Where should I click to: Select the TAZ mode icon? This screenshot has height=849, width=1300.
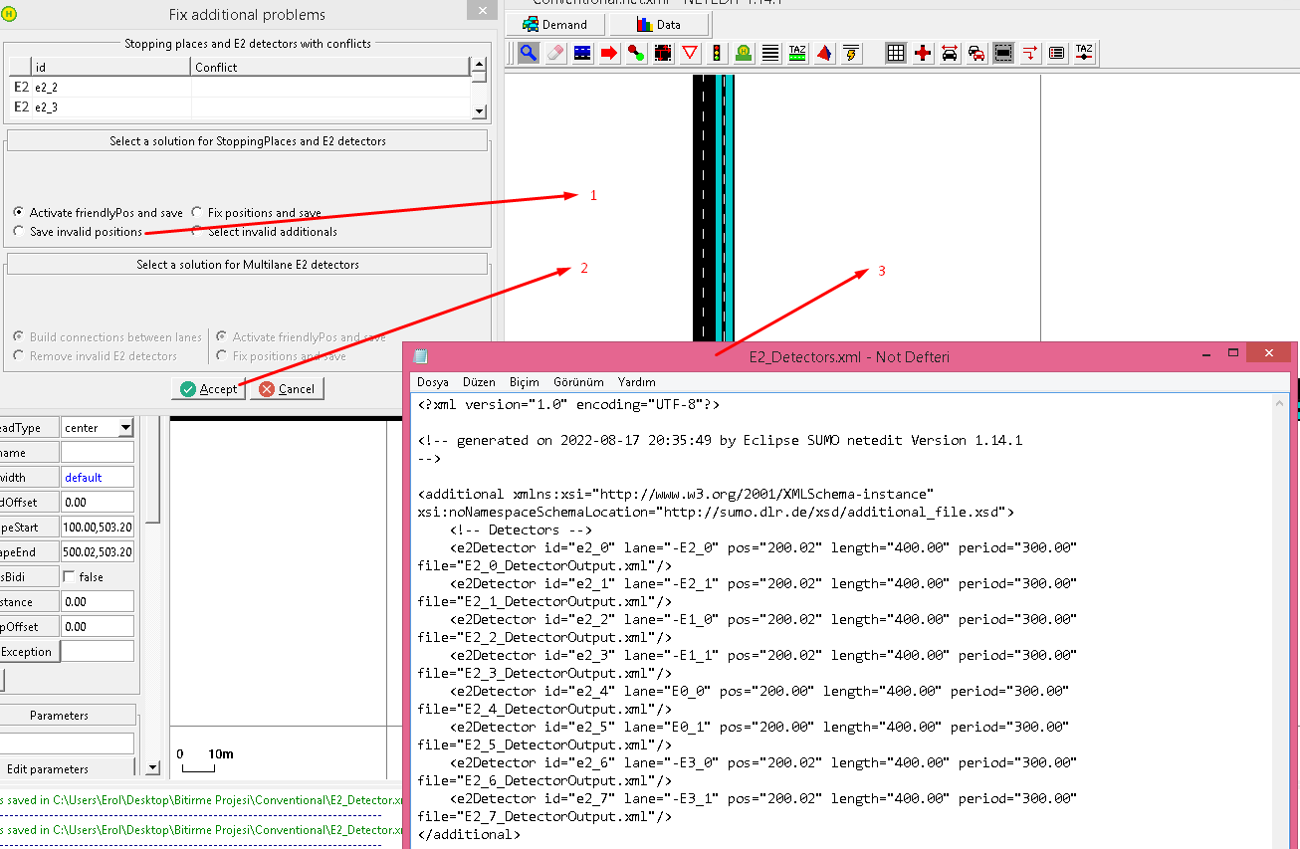tap(797, 53)
